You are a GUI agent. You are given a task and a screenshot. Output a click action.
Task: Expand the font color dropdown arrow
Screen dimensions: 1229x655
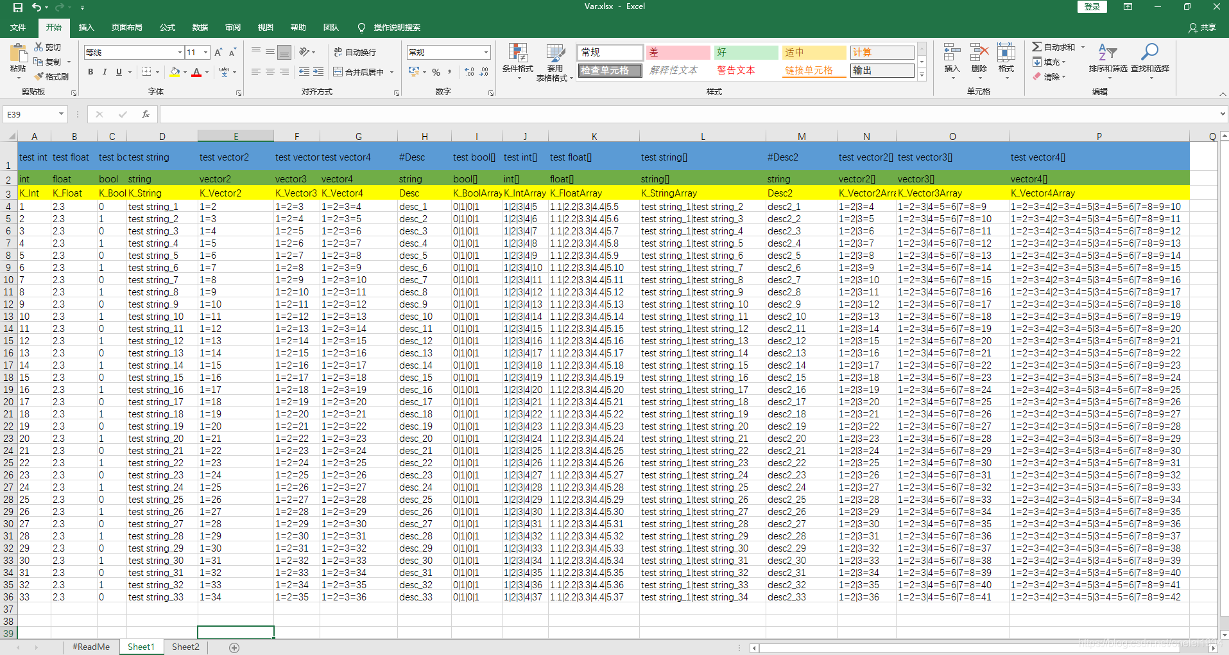point(207,72)
